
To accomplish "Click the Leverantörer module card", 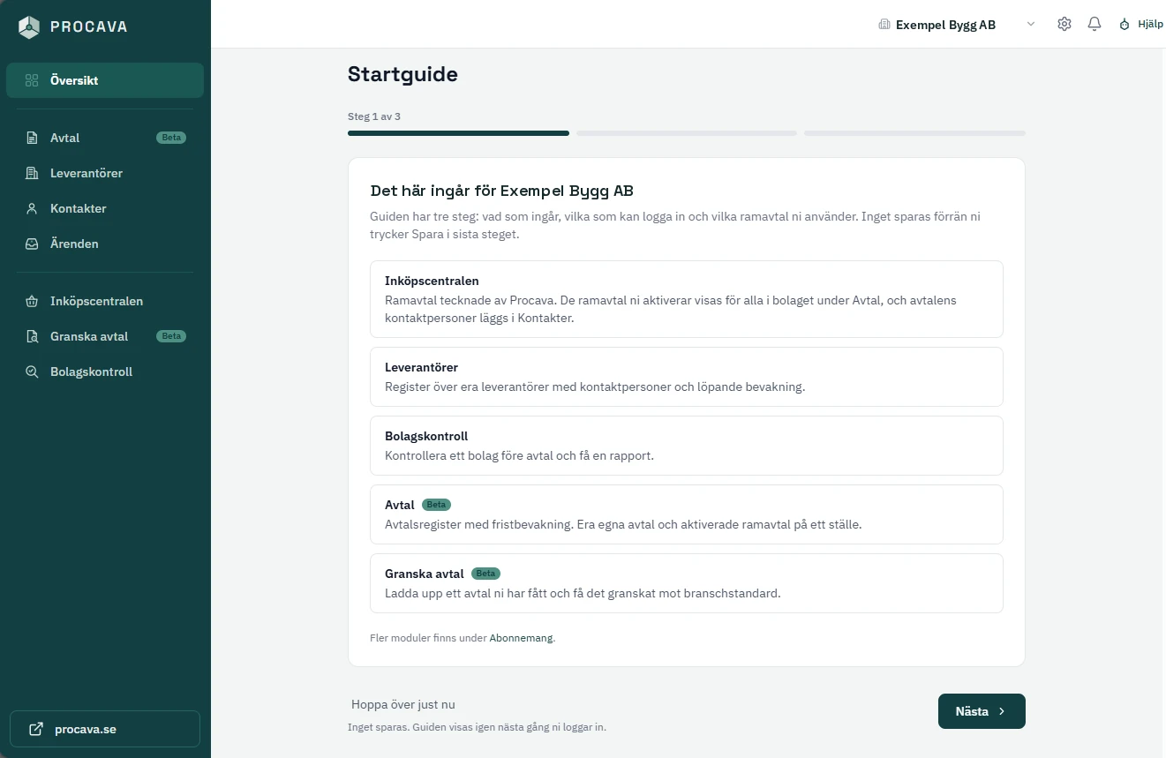I will [687, 377].
